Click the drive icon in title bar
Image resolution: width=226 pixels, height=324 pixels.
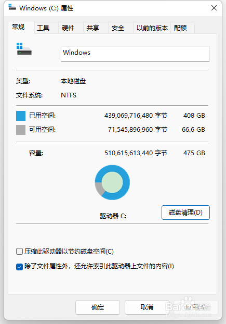pyautogui.click(x=12, y=7)
